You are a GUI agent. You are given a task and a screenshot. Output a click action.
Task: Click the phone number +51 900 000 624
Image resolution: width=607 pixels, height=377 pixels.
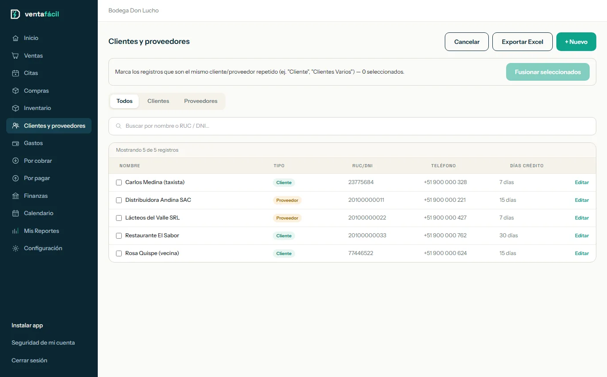tap(445, 253)
